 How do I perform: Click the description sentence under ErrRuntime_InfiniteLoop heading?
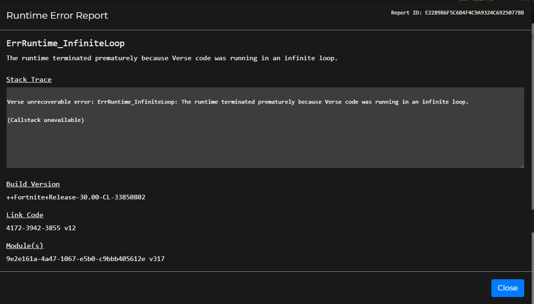(172, 58)
